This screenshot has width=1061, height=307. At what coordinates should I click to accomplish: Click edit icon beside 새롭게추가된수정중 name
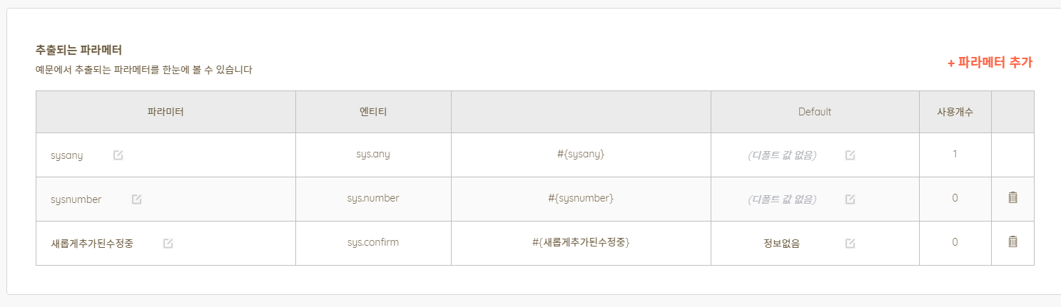point(168,244)
